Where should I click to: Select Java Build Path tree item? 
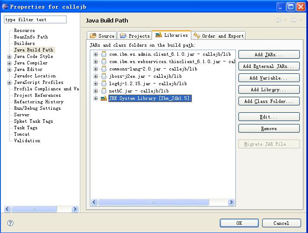click(34, 50)
